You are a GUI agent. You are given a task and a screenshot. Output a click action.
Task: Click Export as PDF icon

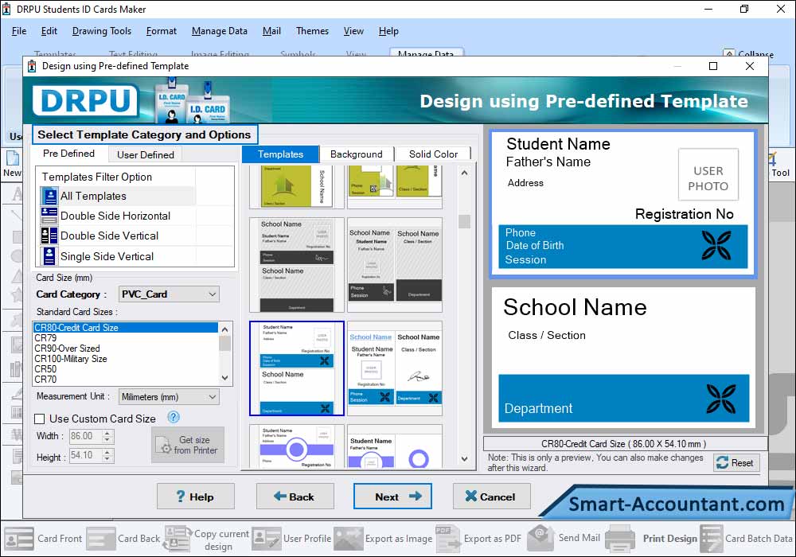pyautogui.click(x=448, y=539)
